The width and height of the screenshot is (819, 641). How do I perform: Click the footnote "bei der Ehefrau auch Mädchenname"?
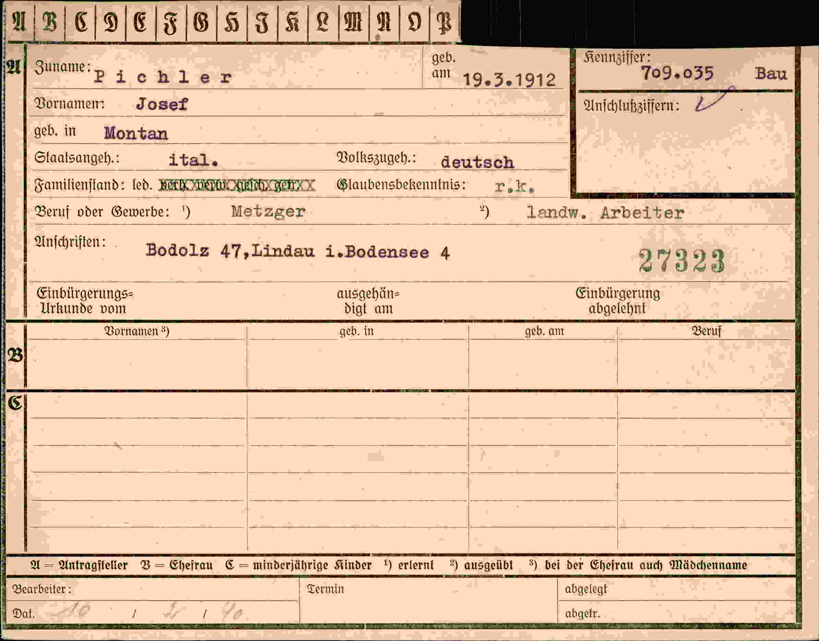[x=646, y=565]
